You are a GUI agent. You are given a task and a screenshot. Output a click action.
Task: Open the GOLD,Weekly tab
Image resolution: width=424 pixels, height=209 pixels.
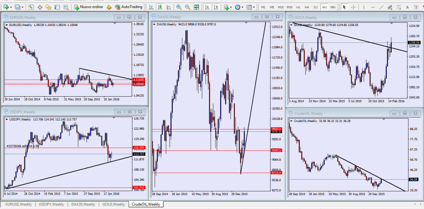point(113,204)
